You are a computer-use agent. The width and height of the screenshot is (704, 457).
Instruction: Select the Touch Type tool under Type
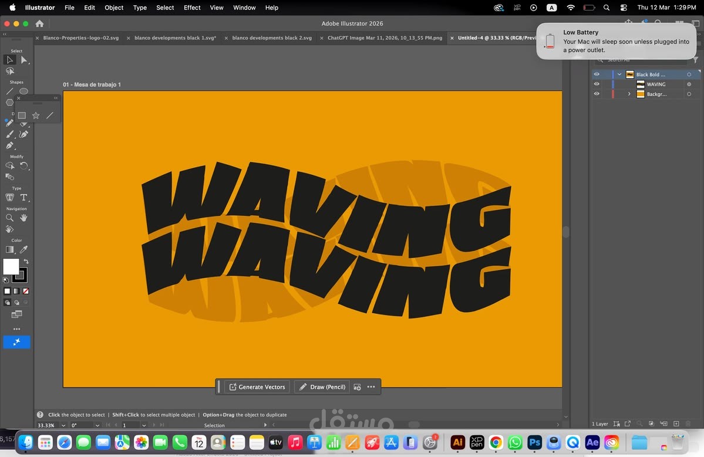click(9, 197)
